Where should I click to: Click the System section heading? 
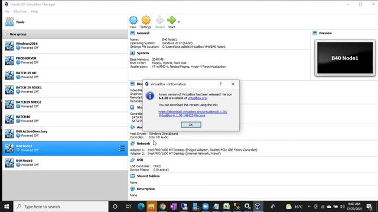pos(143,53)
